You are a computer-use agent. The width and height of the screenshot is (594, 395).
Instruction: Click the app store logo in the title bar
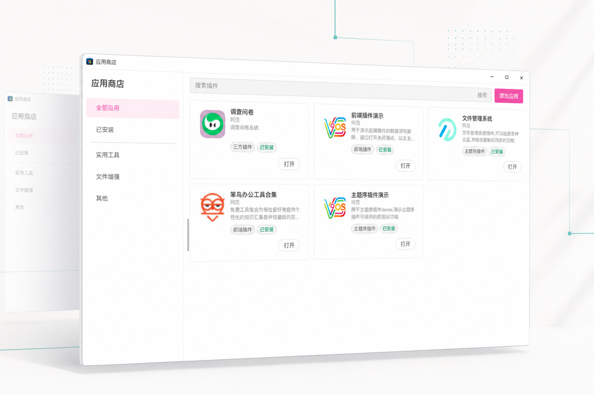pyautogui.click(x=90, y=61)
